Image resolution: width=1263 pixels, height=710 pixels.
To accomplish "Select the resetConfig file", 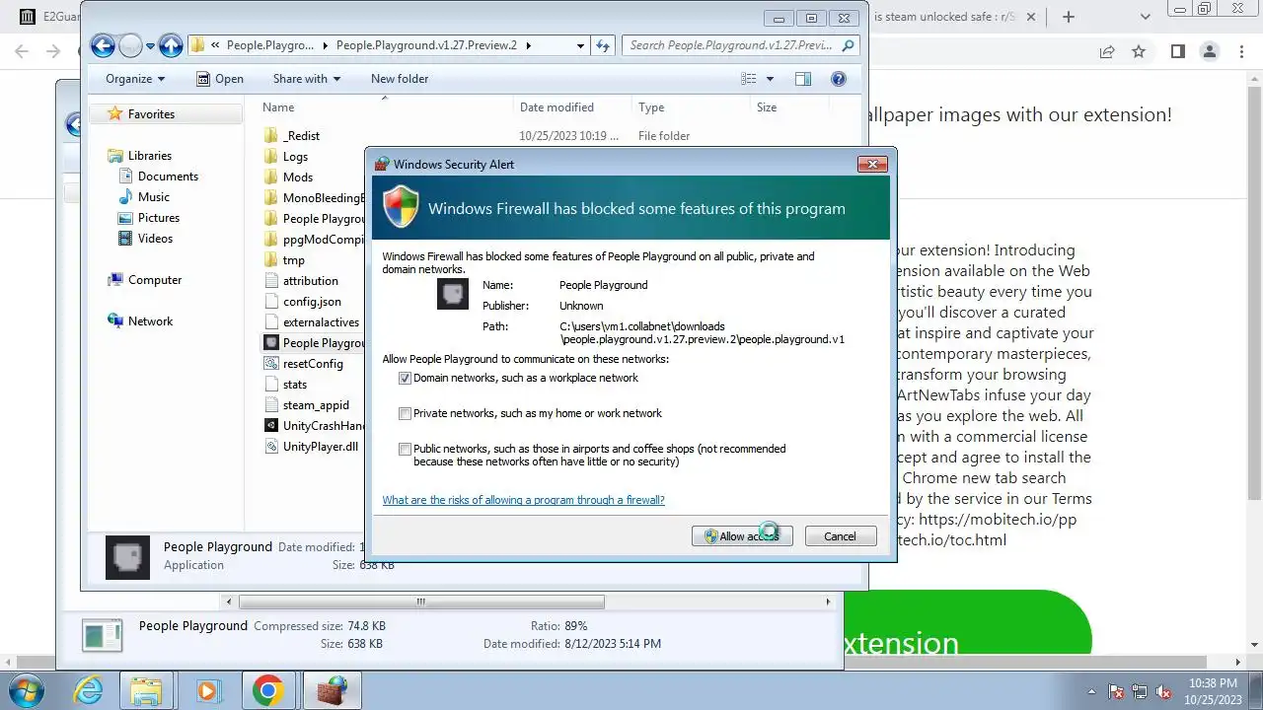I will [x=313, y=364].
